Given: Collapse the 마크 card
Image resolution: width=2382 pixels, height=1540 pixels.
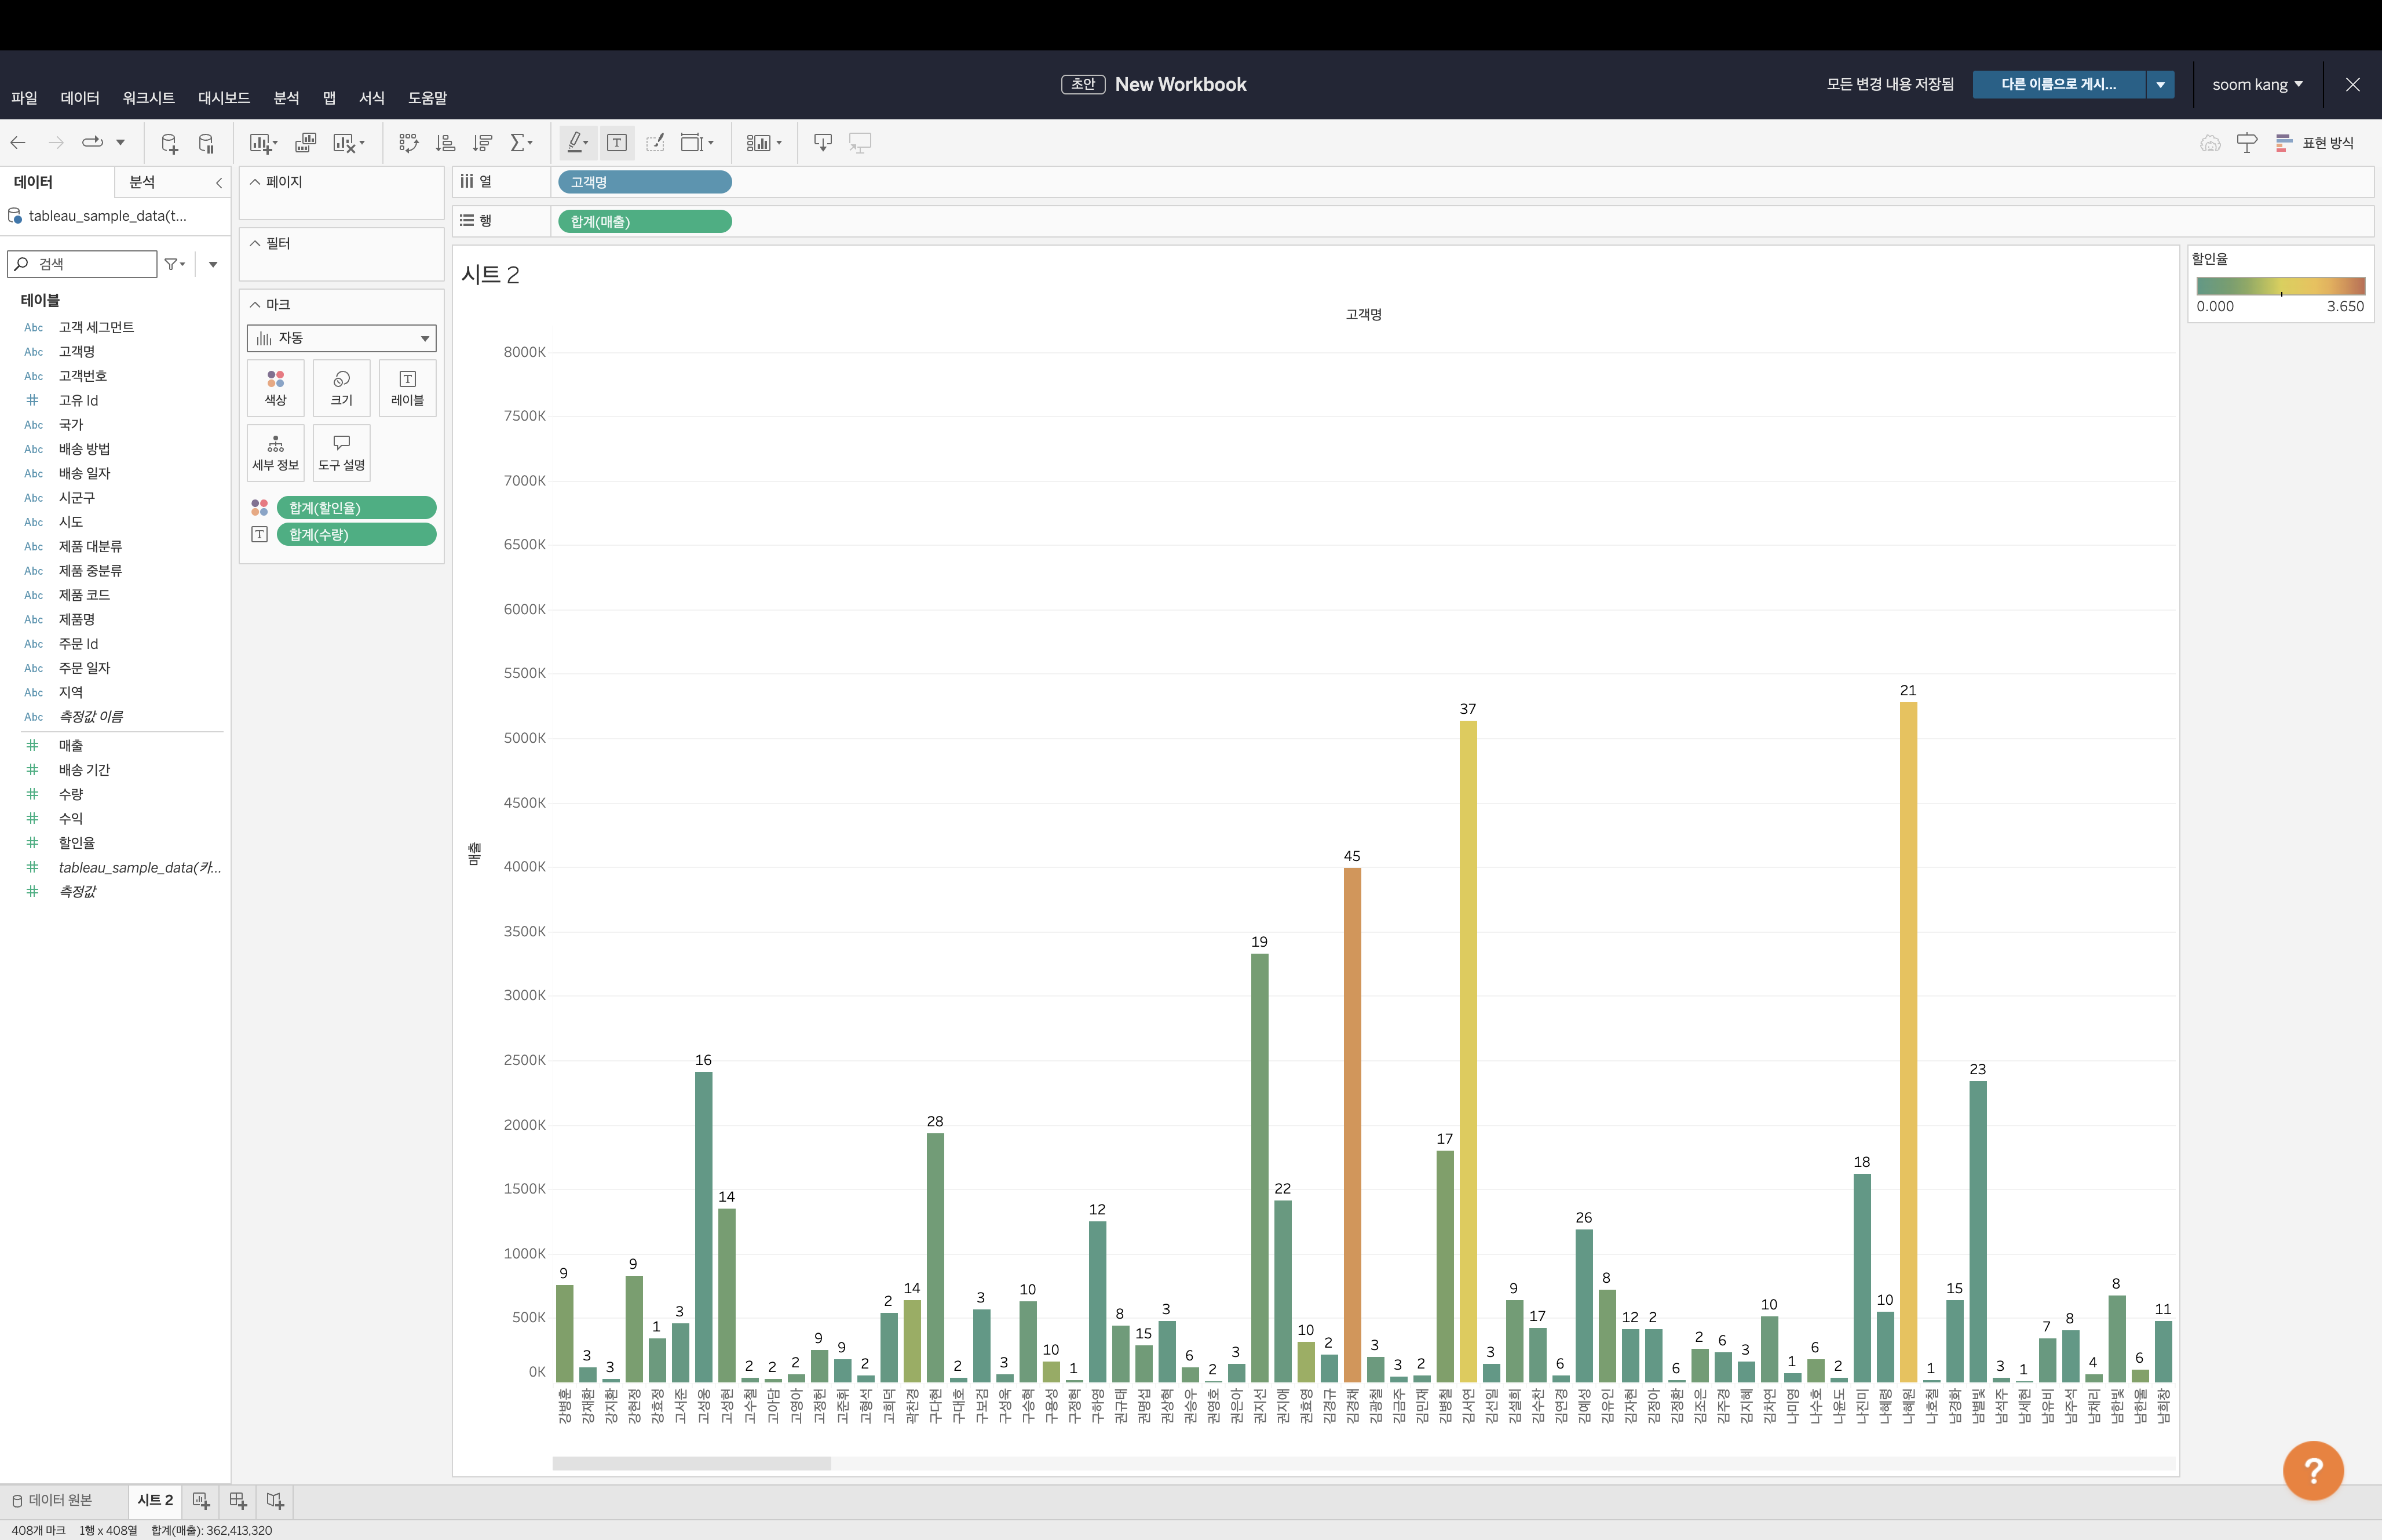Looking at the screenshot, I should [255, 304].
